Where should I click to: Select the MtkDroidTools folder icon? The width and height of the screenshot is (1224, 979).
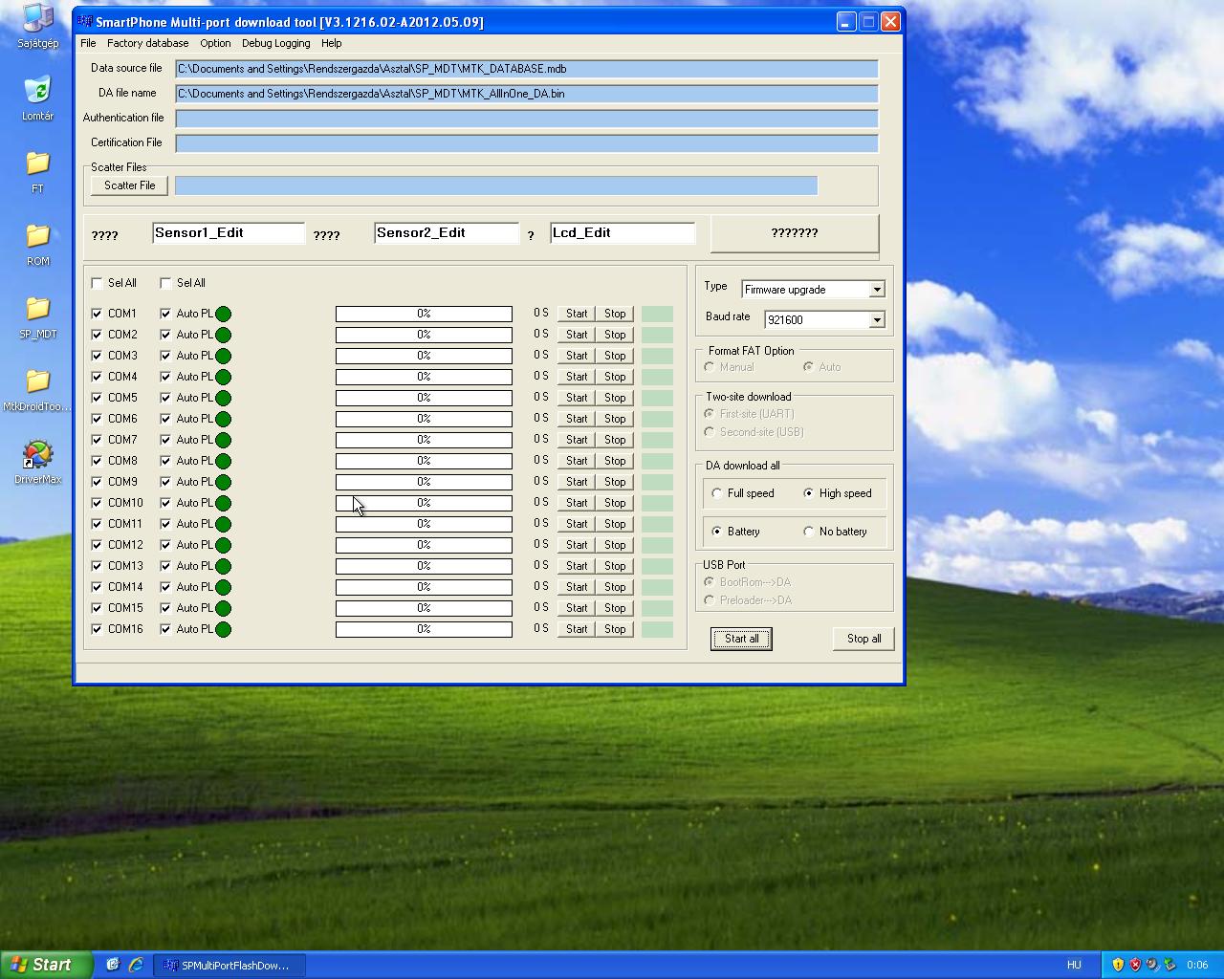click(37, 389)
